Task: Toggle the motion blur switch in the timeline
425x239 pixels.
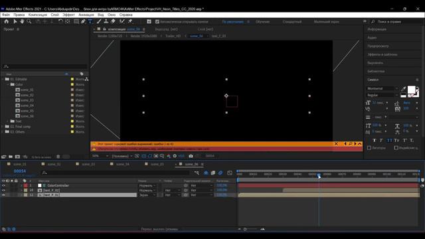Action: (220, 173)
